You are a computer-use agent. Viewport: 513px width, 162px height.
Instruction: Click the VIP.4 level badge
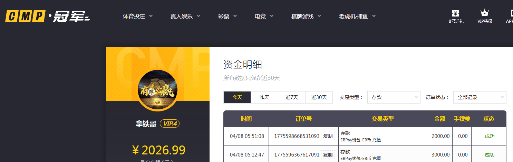170,124
